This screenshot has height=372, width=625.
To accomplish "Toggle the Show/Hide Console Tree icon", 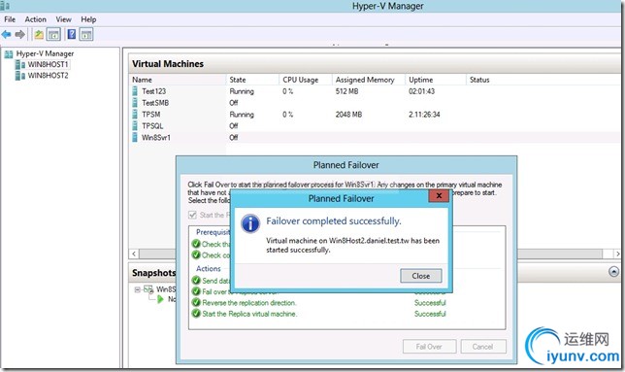I will (53, 35).
